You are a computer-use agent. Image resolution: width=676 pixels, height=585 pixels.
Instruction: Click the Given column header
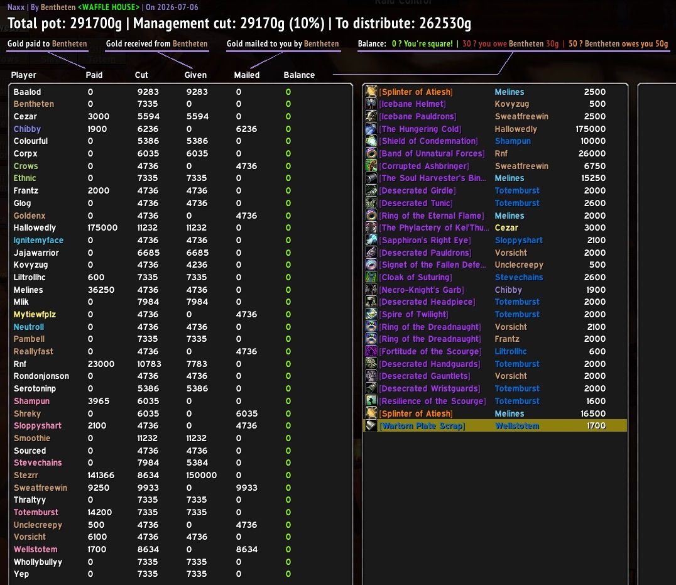click(x=195, y=75)
